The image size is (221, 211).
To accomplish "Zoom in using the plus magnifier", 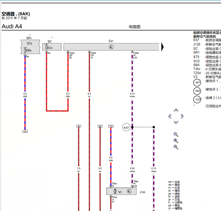I will click(x=176, y=141).
